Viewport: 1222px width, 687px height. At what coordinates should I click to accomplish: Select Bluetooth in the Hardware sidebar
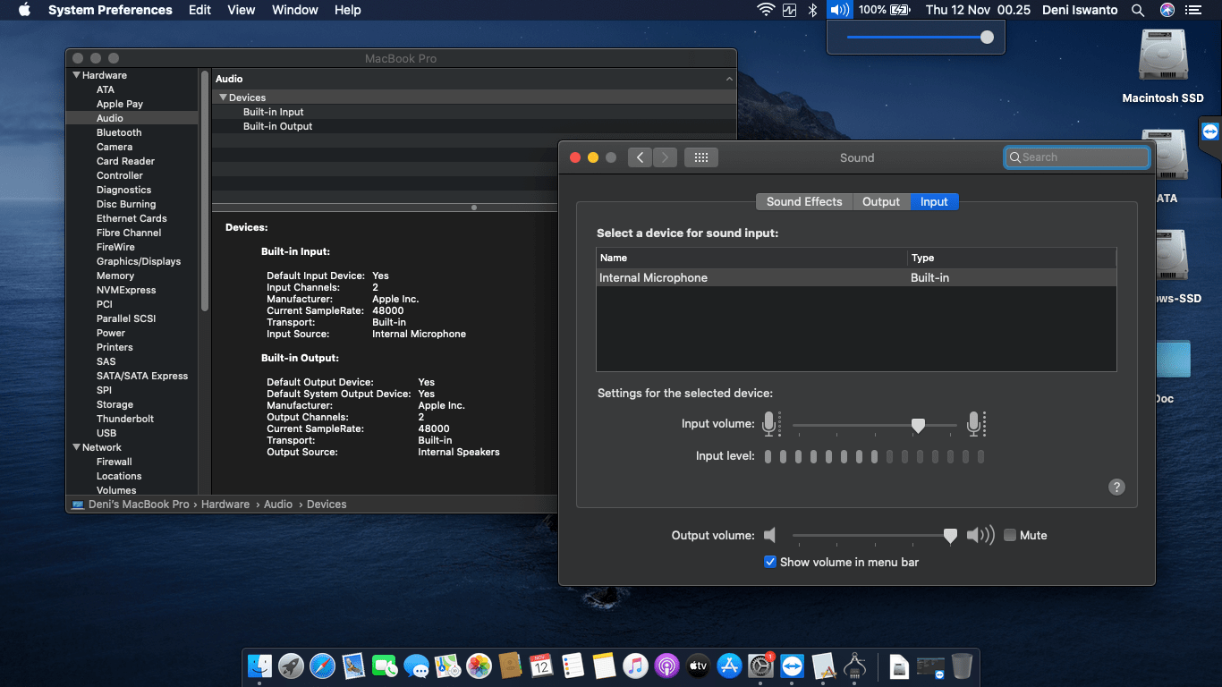click(119, 132)
